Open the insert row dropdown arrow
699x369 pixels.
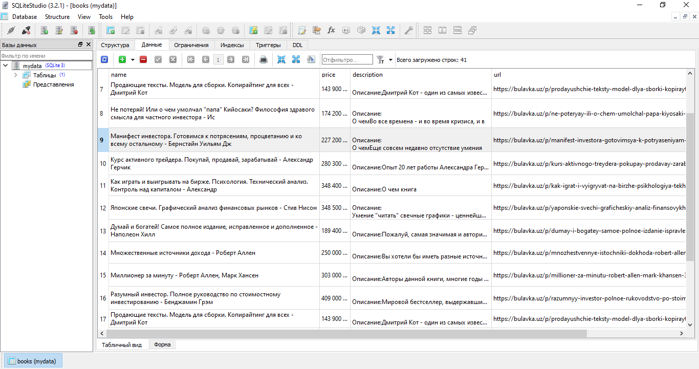[133, 60]
